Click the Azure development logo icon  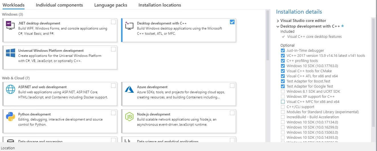(129, 89)
